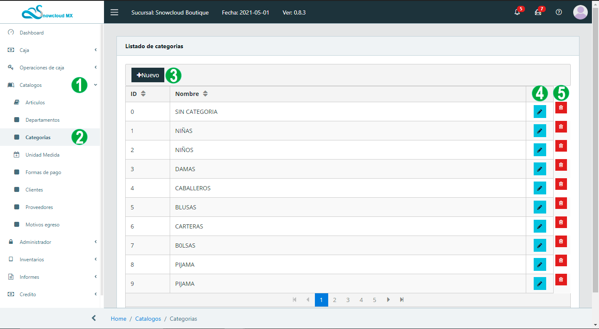Delete the BLUSAS category row
The width and height of the screenshot is (599, 329).
[561, 203]
